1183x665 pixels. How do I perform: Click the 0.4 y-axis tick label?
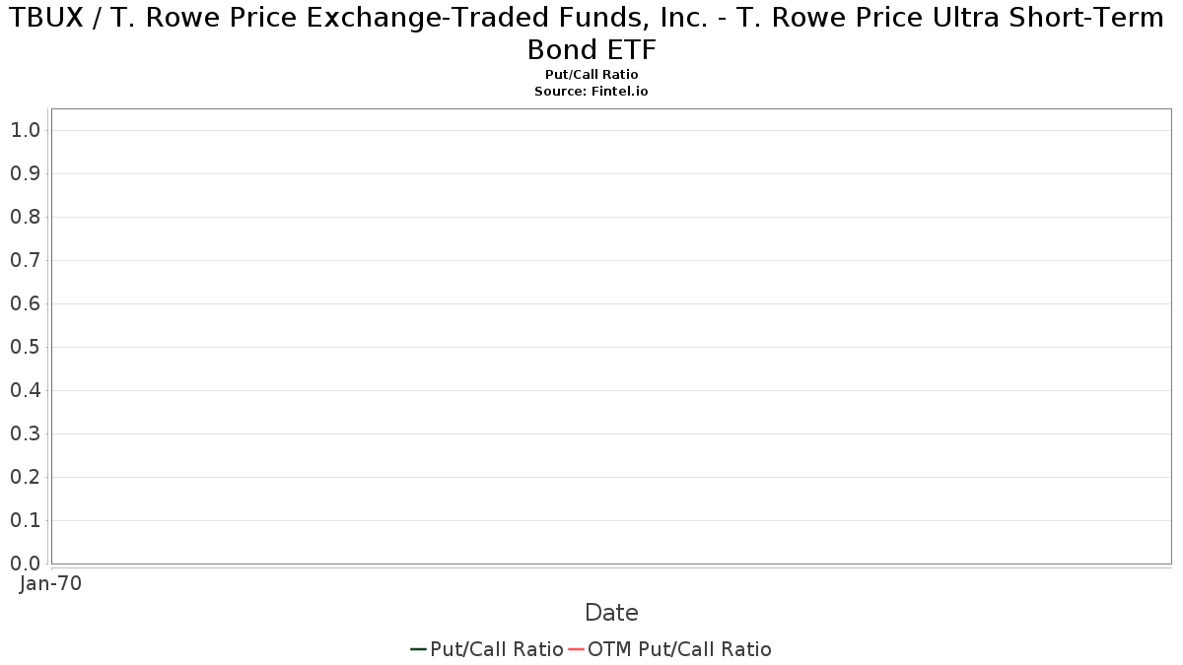(25, 390)
